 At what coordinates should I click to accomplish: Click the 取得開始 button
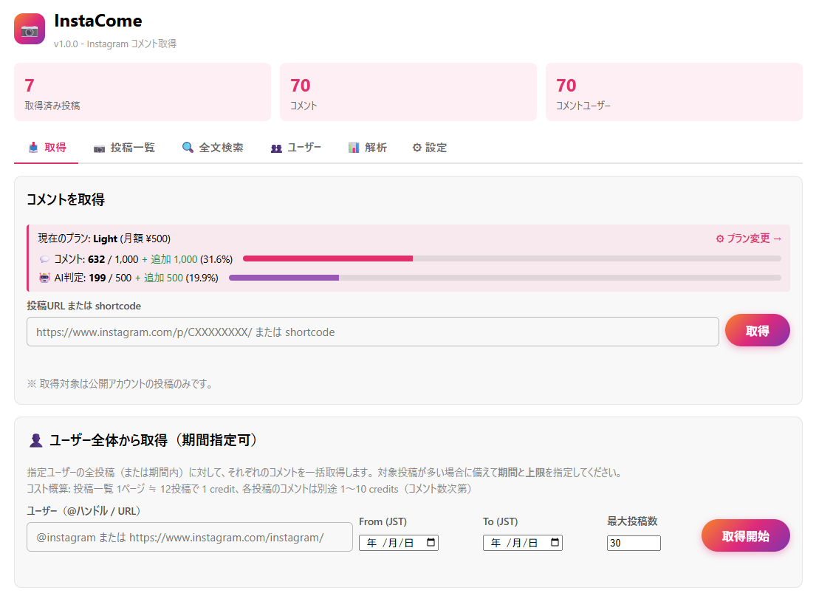[745, 535]
